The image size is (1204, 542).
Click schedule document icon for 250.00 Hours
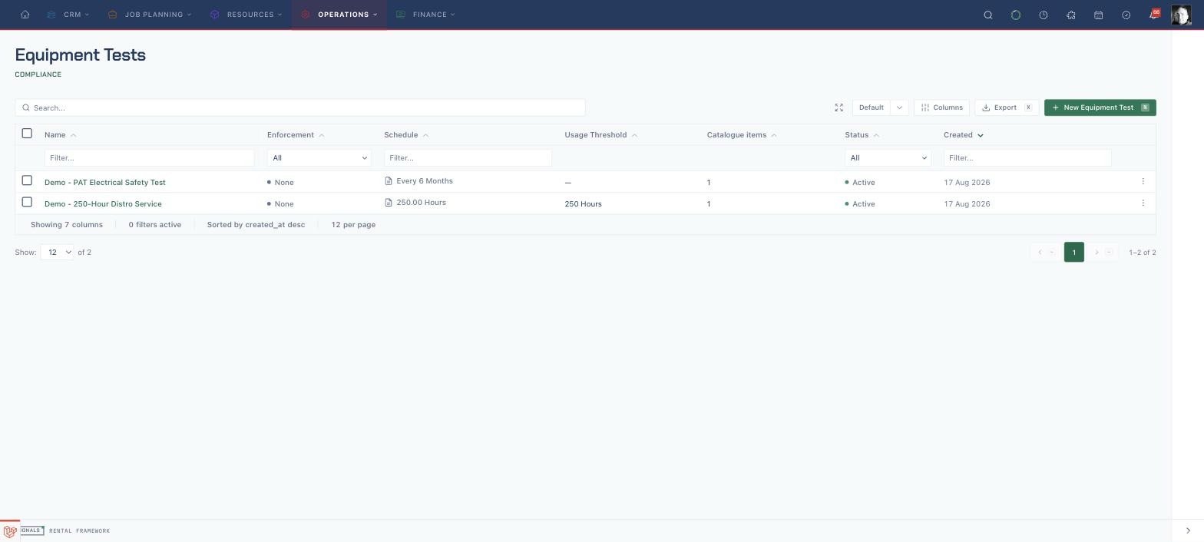click(389, 203)
